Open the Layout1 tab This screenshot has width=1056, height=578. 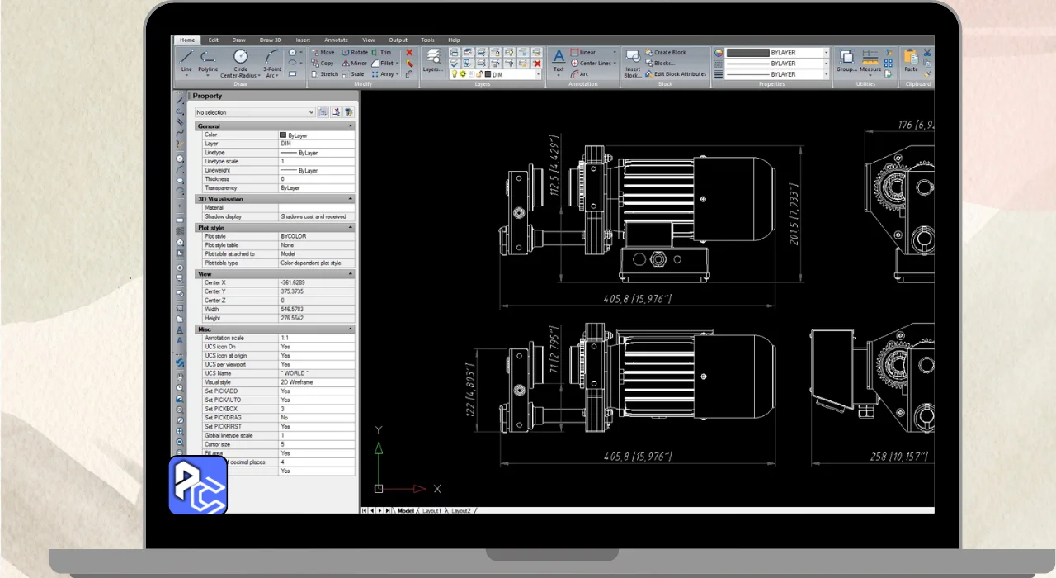pyautogui.click(x=431, y=511)
